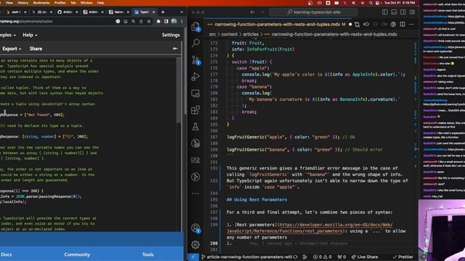Screen dimensions: 465x261
Task: Click the Community link in playground footer
Action: pyautogui.click(x=77, y=254)
